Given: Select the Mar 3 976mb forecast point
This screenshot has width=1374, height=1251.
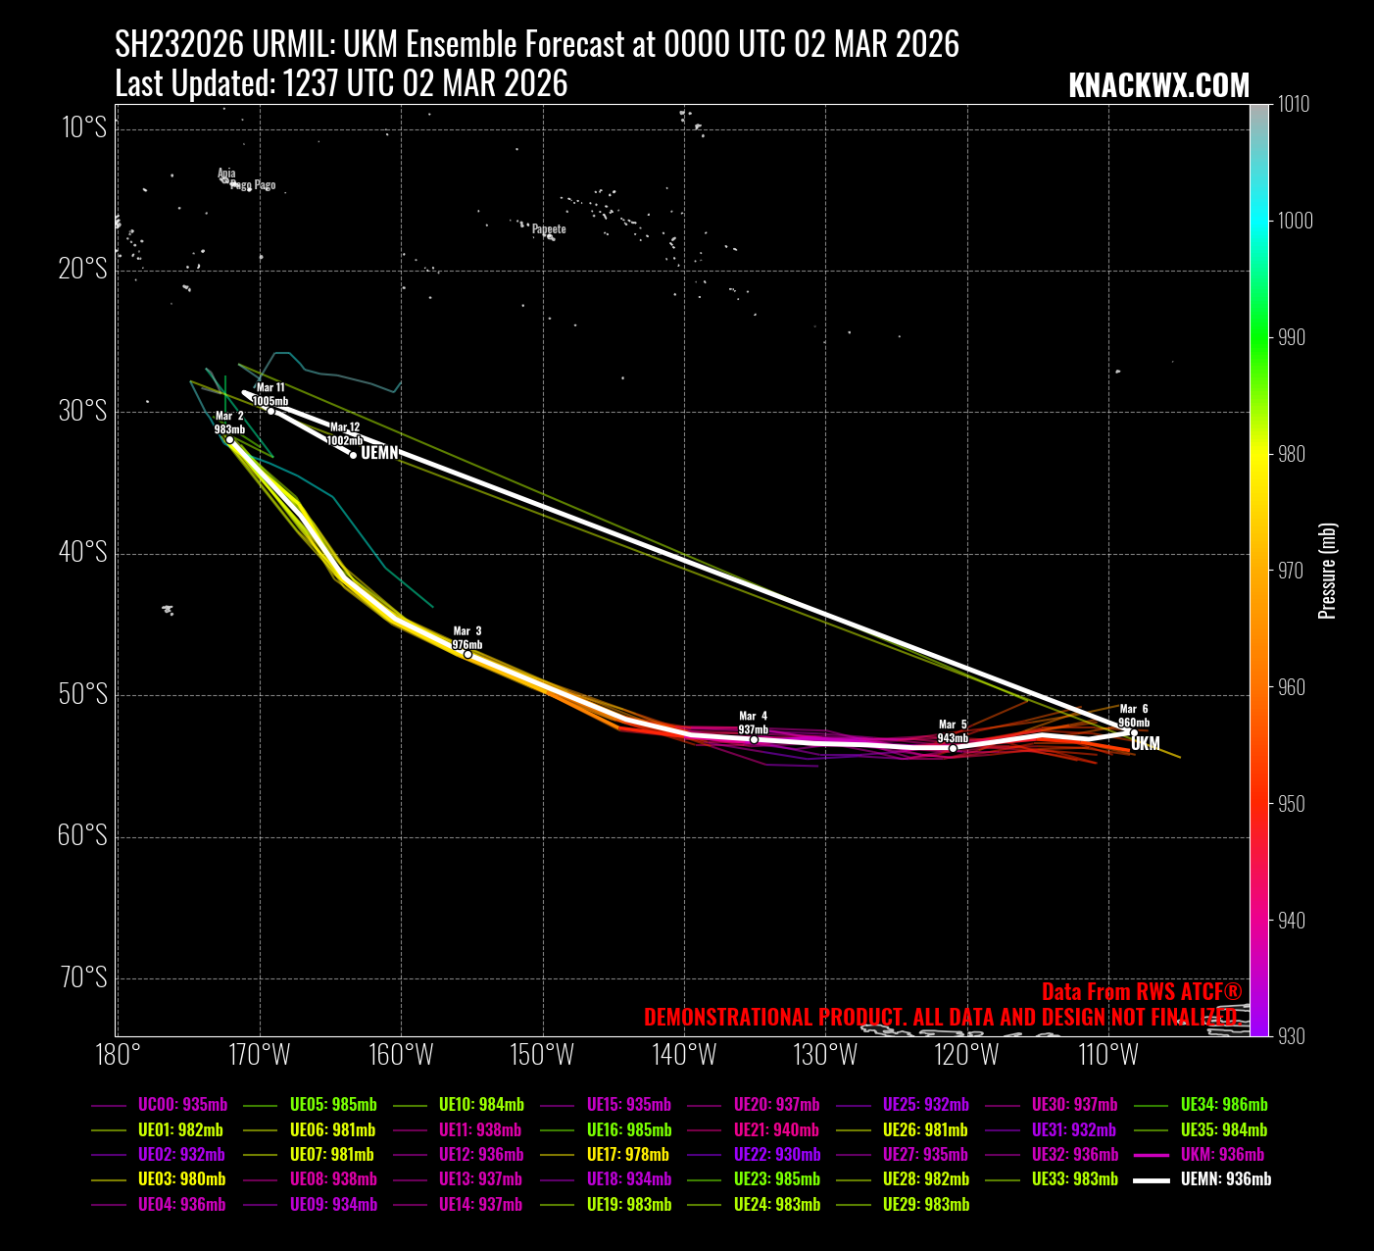Looking at the screenshot, I should click(x=467, y=654).
